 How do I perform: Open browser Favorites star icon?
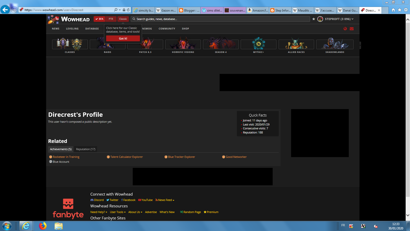pos(399,10)
